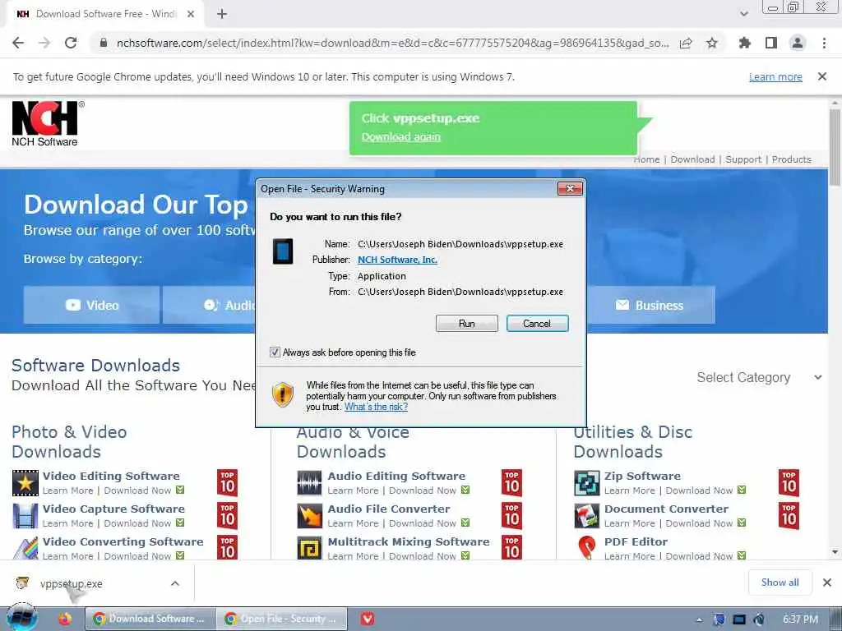Switch to Download Software taskbar window
842x631 pixels.
(x=150, y=619)
